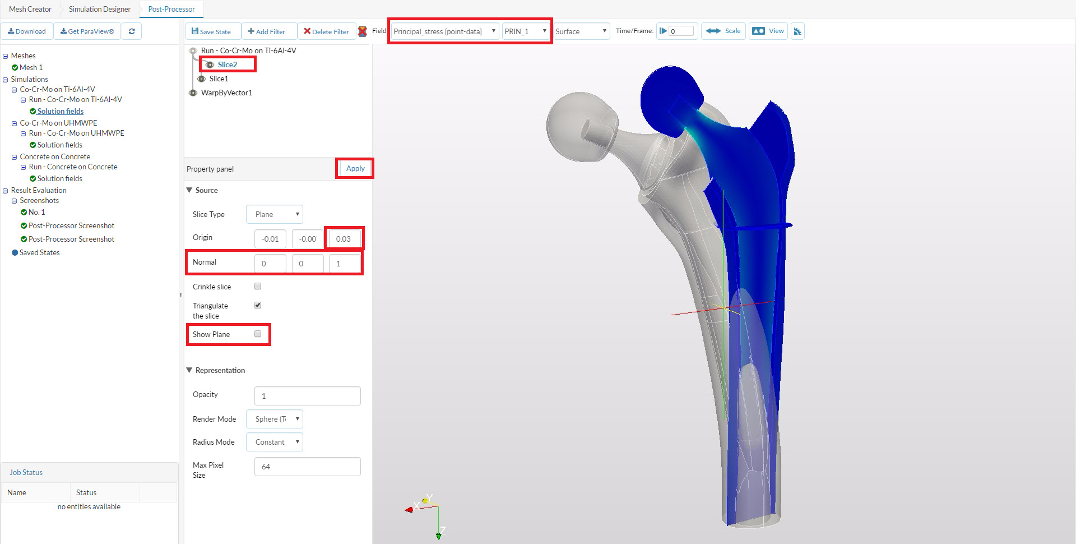Click the View camera button
The width and height of the screenshot is (1076, 544).
click(768, 31)
